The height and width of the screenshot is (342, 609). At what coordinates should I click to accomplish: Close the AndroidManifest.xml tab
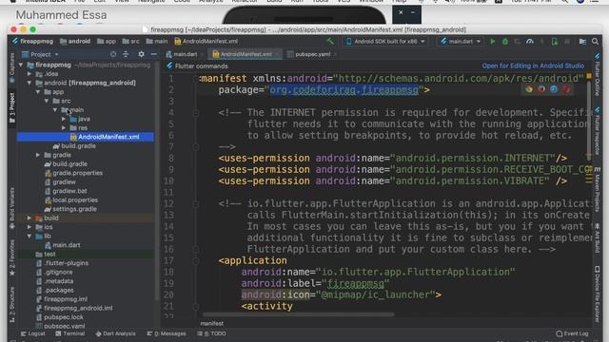click(x=277, y=54)
